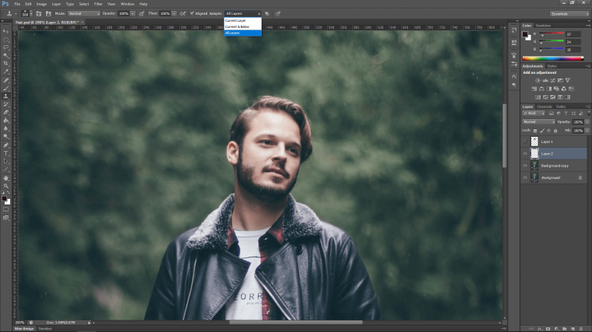
Task: Open the layer Kind filter dropdown
Action: coord(534,114)
